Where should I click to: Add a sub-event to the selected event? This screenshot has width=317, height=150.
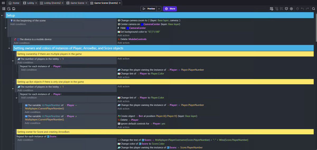click(277, 9)
